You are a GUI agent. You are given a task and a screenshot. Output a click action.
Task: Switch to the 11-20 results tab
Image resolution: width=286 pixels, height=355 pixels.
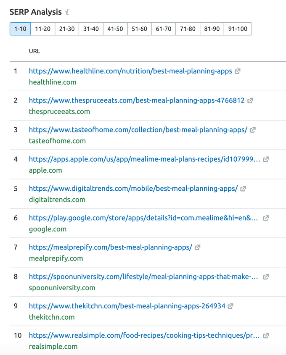click(43, 29)
